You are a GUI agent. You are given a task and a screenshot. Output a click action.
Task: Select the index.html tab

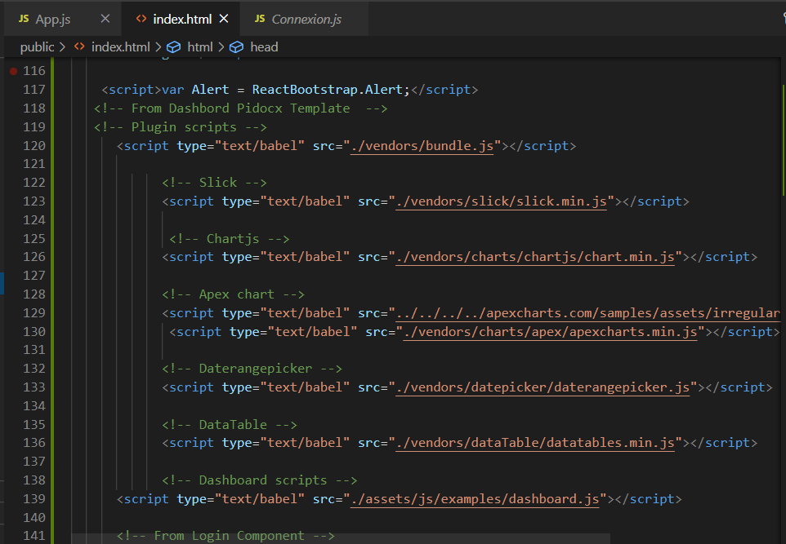182,19
